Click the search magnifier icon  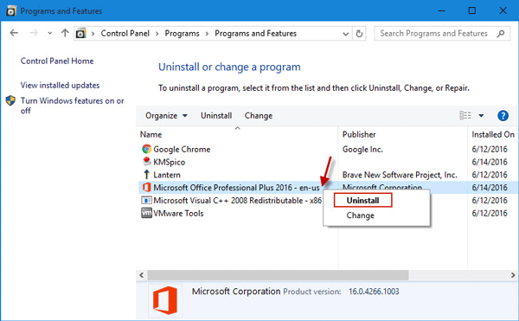501,34
